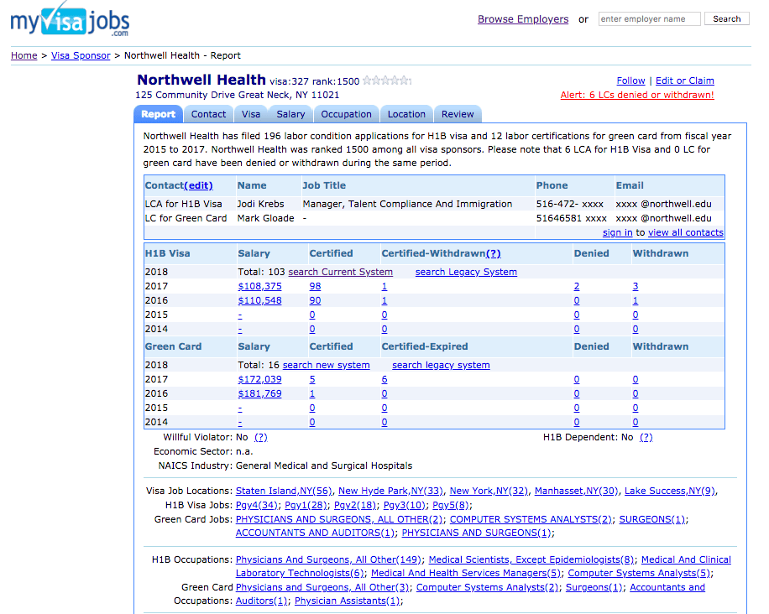Open 98 certified H1B for 2017
The image size is (769, 614).
[315, 286]
